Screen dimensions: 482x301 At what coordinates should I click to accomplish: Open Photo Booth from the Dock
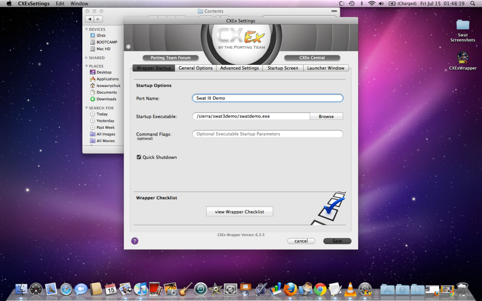(x=155, y=289)
